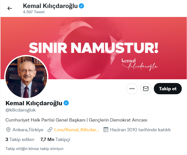Open the three-dot more options menu
Image resolution: width=187 pixels, height=155 pixels.
[132, 88]
